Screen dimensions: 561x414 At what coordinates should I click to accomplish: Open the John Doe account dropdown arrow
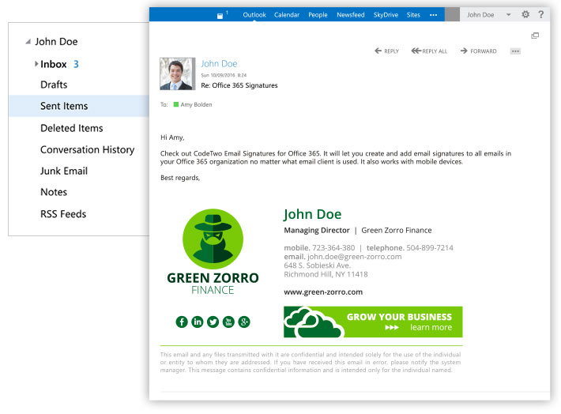pos(508,15)
